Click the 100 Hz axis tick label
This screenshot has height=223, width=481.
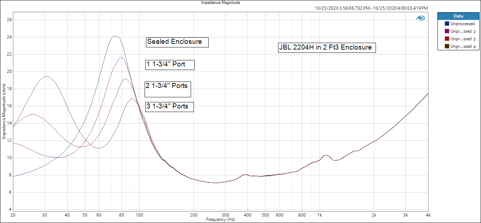click(139, 215)
